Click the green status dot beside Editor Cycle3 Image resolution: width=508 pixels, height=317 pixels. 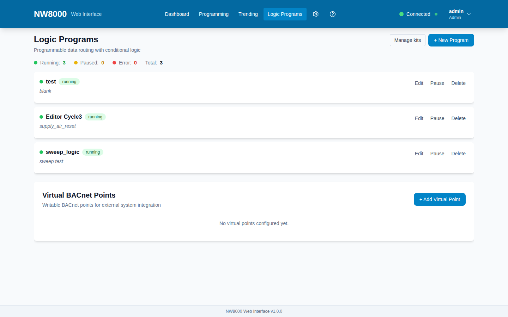coord(41,117)
